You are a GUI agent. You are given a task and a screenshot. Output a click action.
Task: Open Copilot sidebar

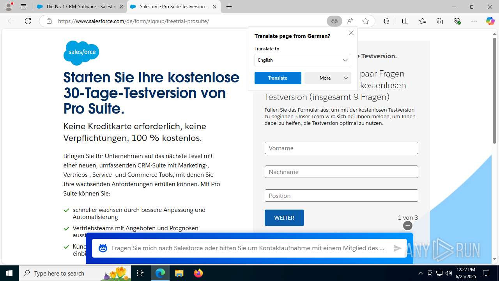tap(490, 21)
